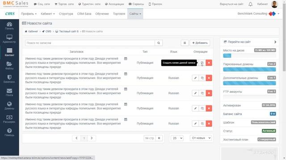Open Ассоциации in top bar
Viewport: 286px width, 160px height.
pos(114,4)
